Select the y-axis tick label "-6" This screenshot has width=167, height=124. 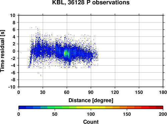pyautogui.click(x=13, y=73)
